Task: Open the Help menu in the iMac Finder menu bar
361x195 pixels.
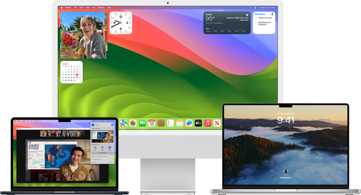Action: [109, 8]
